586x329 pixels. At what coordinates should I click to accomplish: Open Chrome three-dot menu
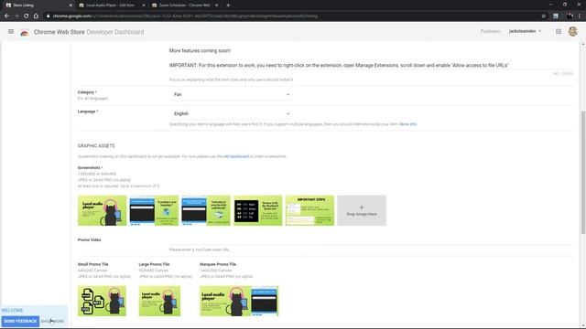coord(580,16)
